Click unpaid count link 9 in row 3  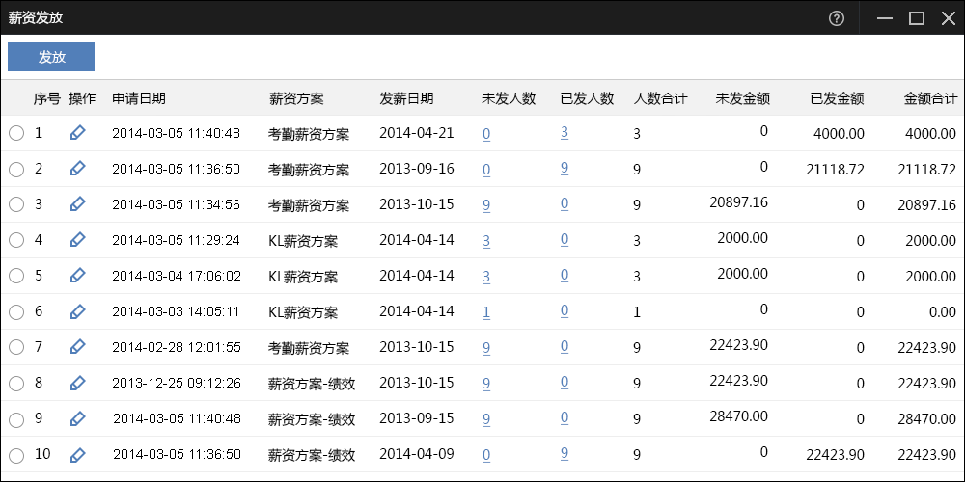(486, 205)
